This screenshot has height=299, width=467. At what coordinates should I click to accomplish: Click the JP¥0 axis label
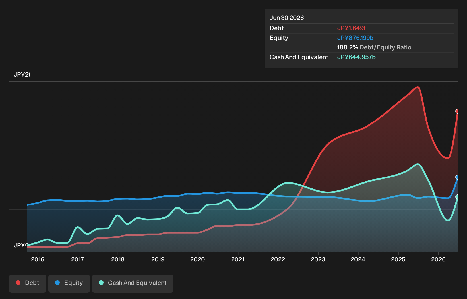21,245
